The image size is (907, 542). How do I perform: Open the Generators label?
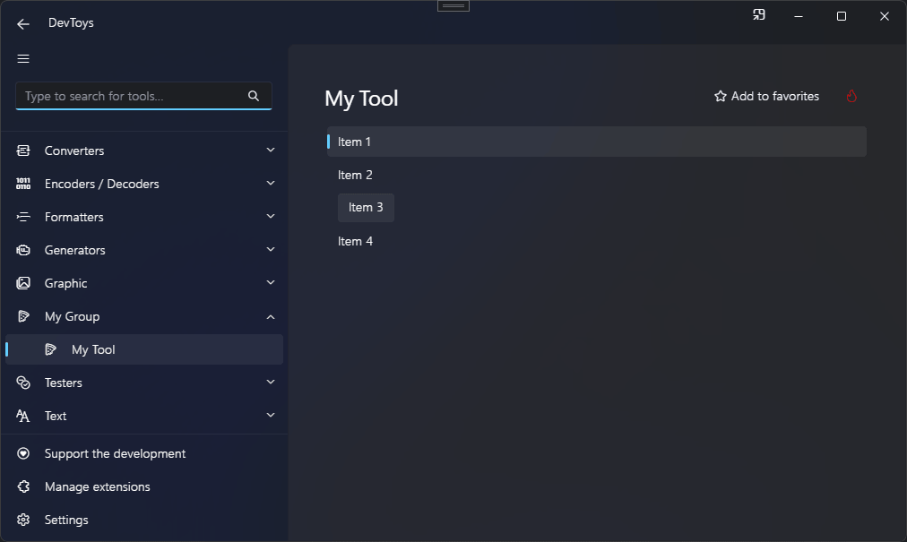(x=75, y=250)
